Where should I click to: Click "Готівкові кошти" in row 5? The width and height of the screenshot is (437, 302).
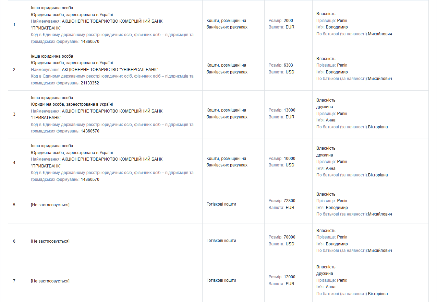221,204
